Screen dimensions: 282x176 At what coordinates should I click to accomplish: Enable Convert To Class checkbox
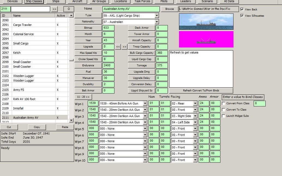tap(223, 110)
